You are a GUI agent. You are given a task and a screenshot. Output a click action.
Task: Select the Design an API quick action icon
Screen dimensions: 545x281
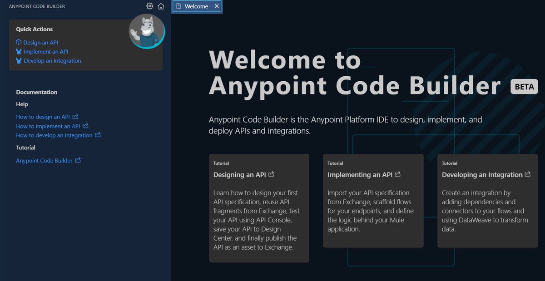pos(19,42)
